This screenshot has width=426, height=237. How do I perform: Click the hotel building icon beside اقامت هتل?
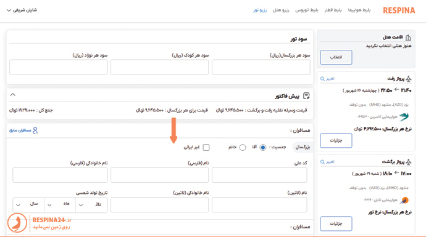point(408,37)
